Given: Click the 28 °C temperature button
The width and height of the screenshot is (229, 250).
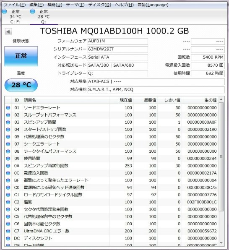Looking at the screenshot, I should [x=21, y=85].
